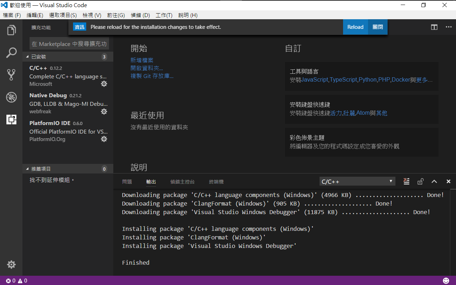This screenshot has height=285, width=456.
Task: Open the 檔案 menu
Action: (12, 15)
